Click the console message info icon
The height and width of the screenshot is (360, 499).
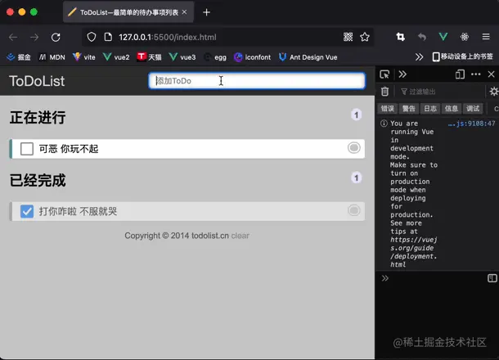[384, 124]
